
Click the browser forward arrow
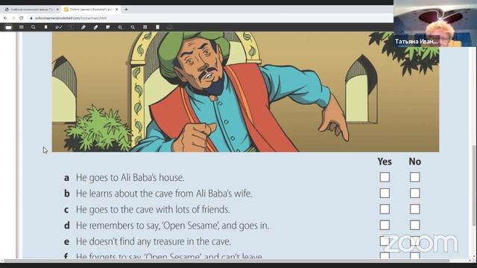tap(13, 18)
